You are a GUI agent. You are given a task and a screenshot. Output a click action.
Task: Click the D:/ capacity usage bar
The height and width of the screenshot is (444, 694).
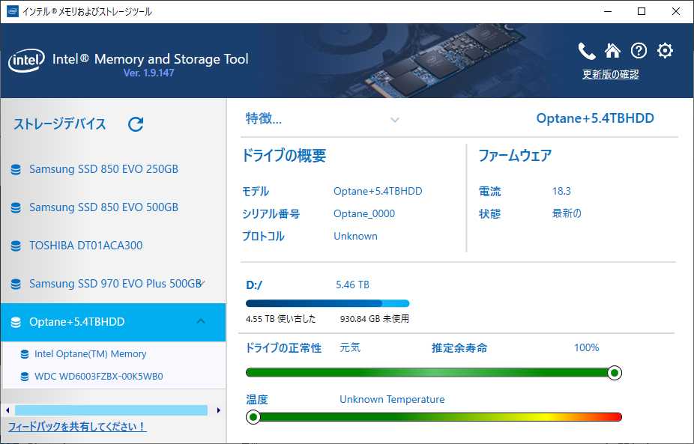(327, 304)
